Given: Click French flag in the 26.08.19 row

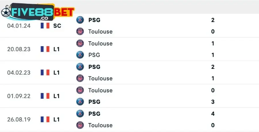Looking at the screenshot, I should point(45,119).
